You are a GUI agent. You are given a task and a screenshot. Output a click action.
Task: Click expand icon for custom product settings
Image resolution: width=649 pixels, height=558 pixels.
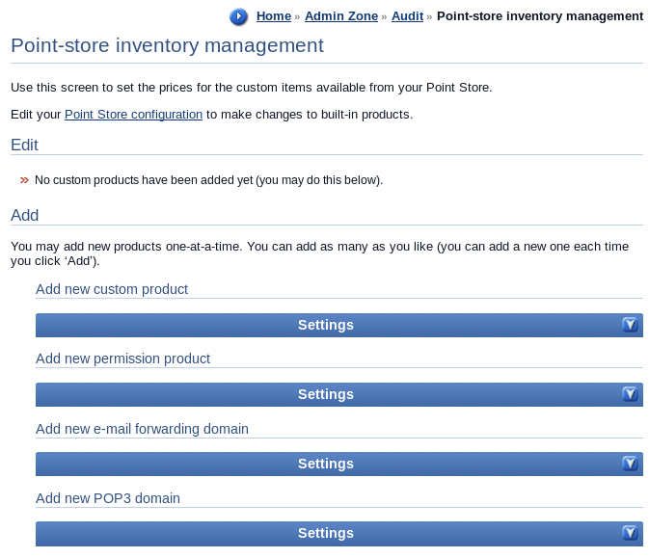click(630, 325)
